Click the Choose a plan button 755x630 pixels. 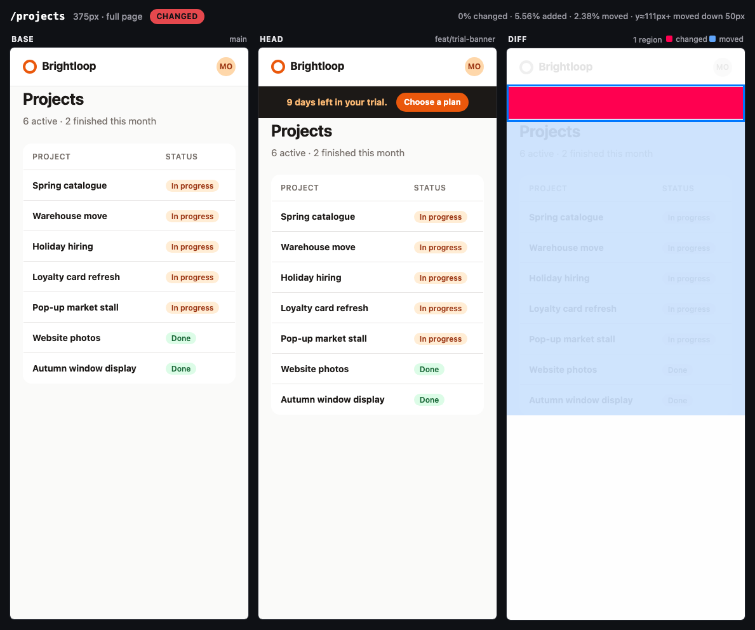click(x=432, y=102)
